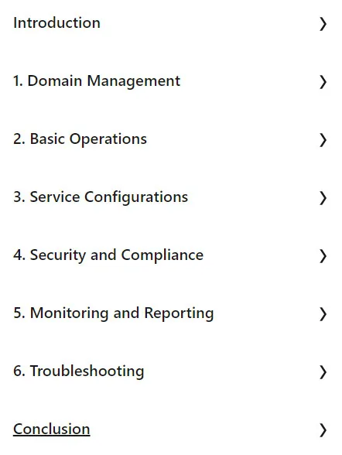This screenshot has width=342, height=455.
Task: Click the arrow next to Service Configurations
Action: click(x=323, y=198)
